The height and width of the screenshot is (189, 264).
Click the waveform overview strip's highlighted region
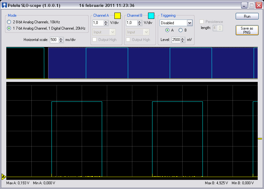[x=153, y=63]
